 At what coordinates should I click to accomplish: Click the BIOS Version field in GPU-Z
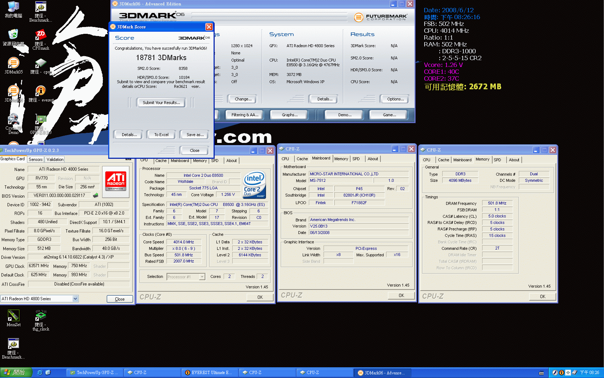pyautogui.click(x=59, y=195)
